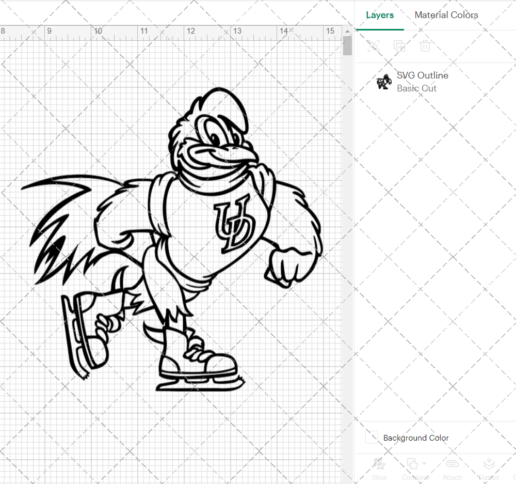This screenshot has width=516, height=484.
Task: Click the Attach tool icon
Action: [452, 464]
